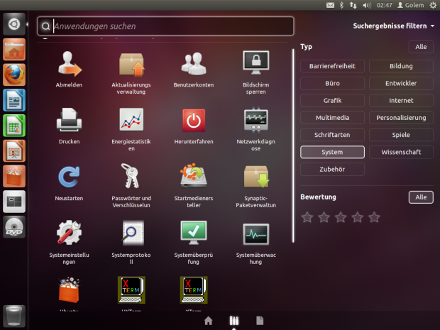
Task: Collapse Suchergebnisse filtern panel
Action: pyautogui.click(x=393, y=26)
